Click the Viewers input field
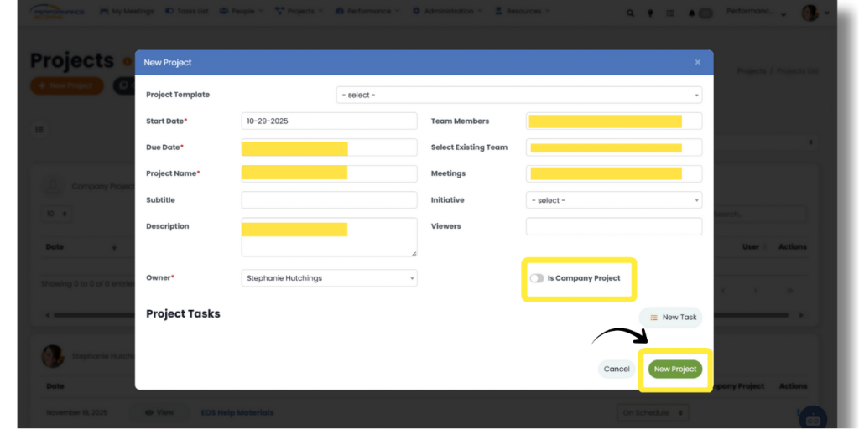This screenshot has height=429, width=859. tap(613, 226)
